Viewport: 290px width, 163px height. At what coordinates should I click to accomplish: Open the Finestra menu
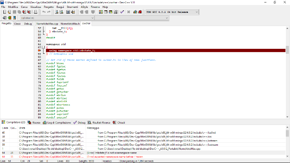[95, 7]
